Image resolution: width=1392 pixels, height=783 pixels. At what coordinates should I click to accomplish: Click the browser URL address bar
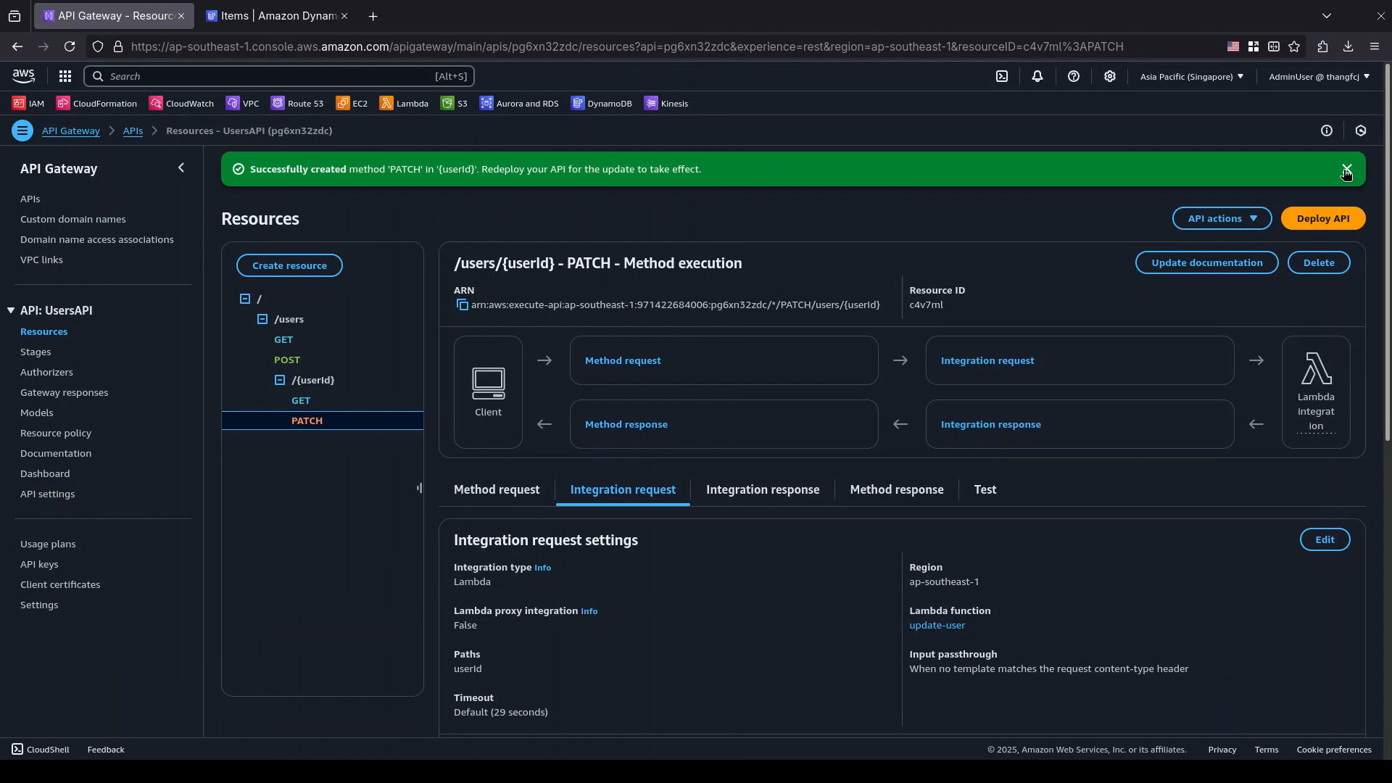[627, 46]
